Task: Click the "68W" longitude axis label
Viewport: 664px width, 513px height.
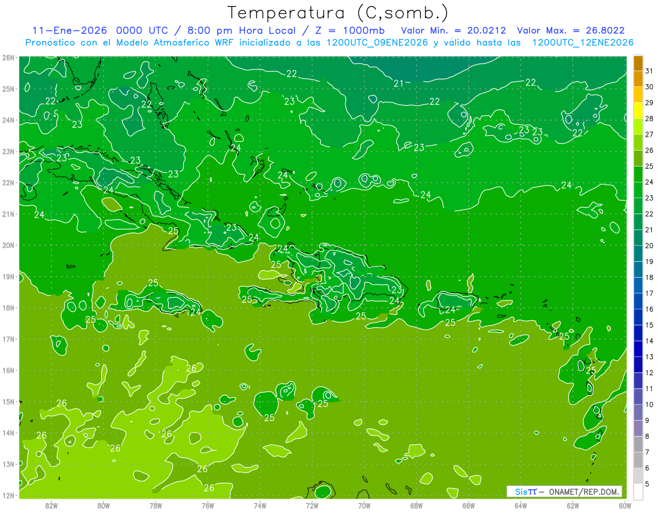Action: coord(416,505)
